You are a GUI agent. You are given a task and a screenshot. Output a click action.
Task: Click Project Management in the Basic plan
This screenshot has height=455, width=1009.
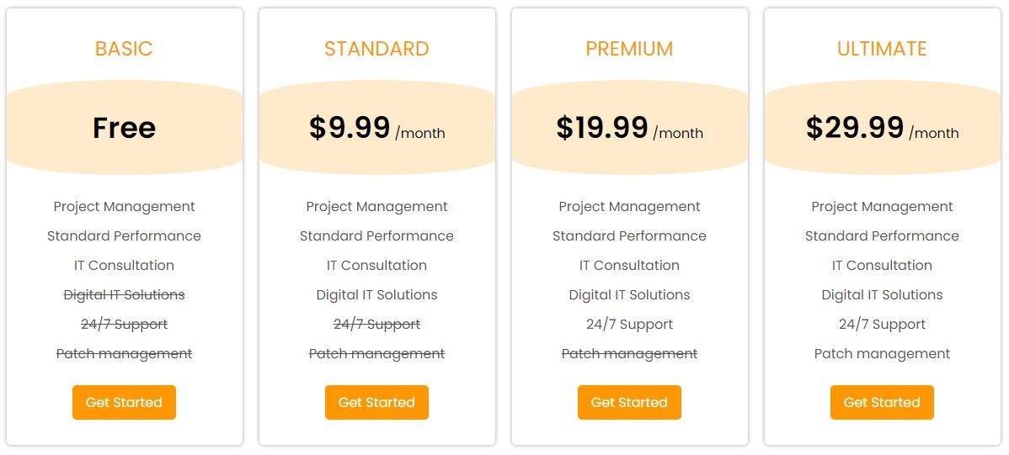point(124,207)
